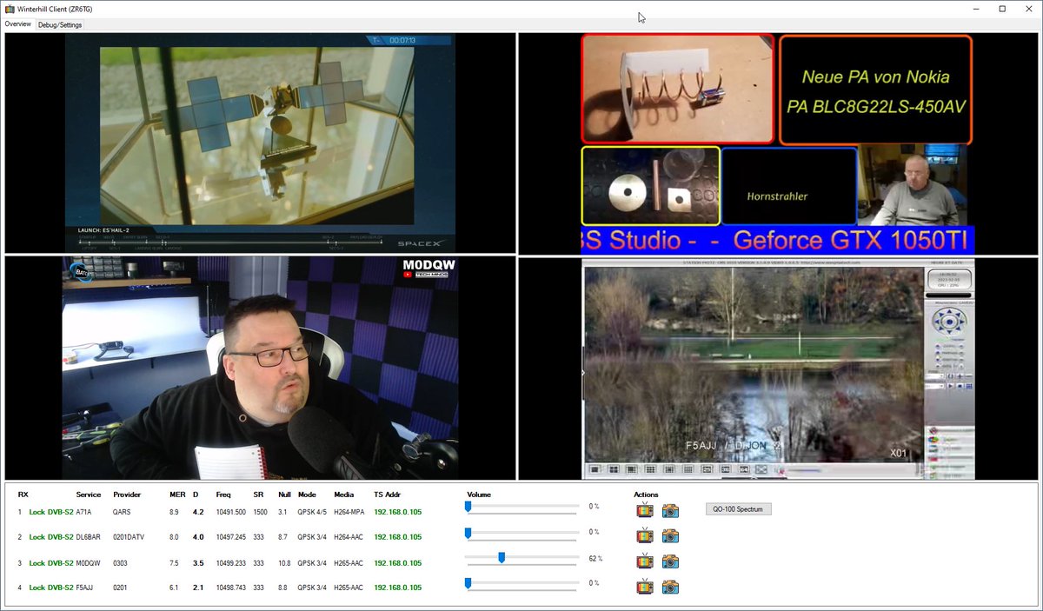The width and height of the screenshot is (1043, 611).
Task: Adjust the volume slider for receiver 4 F5AJJ
Action: pos(521,584)
